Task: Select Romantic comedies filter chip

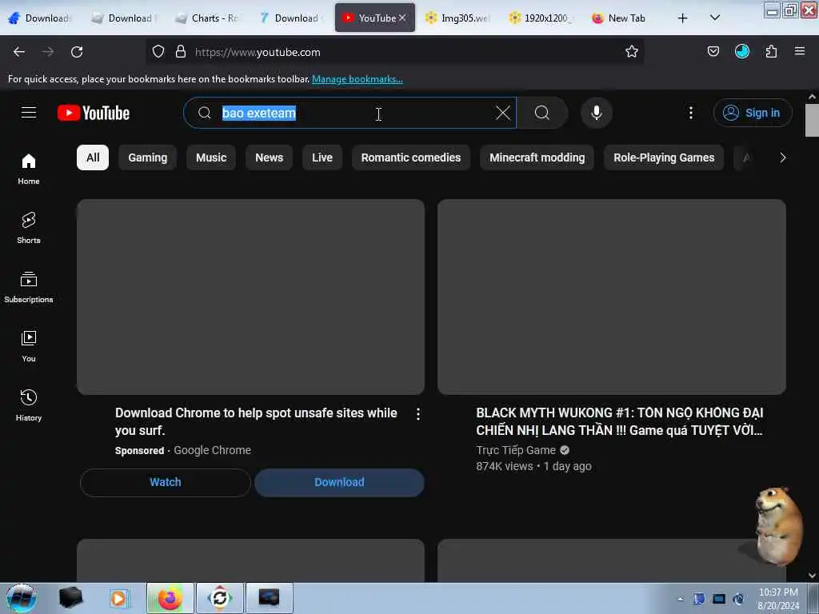Action: pyautogui.click(x=411, y=157)
